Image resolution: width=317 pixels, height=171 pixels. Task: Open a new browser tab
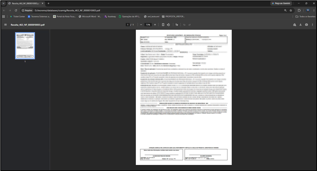click(x=48, y=3)
